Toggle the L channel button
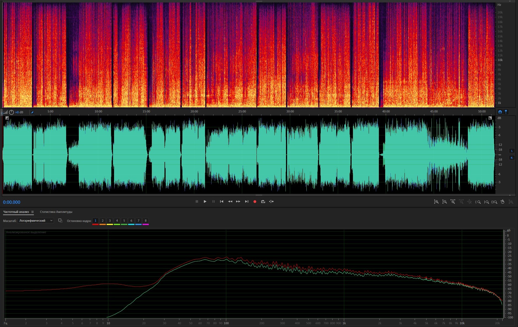 tap(512, 151)
